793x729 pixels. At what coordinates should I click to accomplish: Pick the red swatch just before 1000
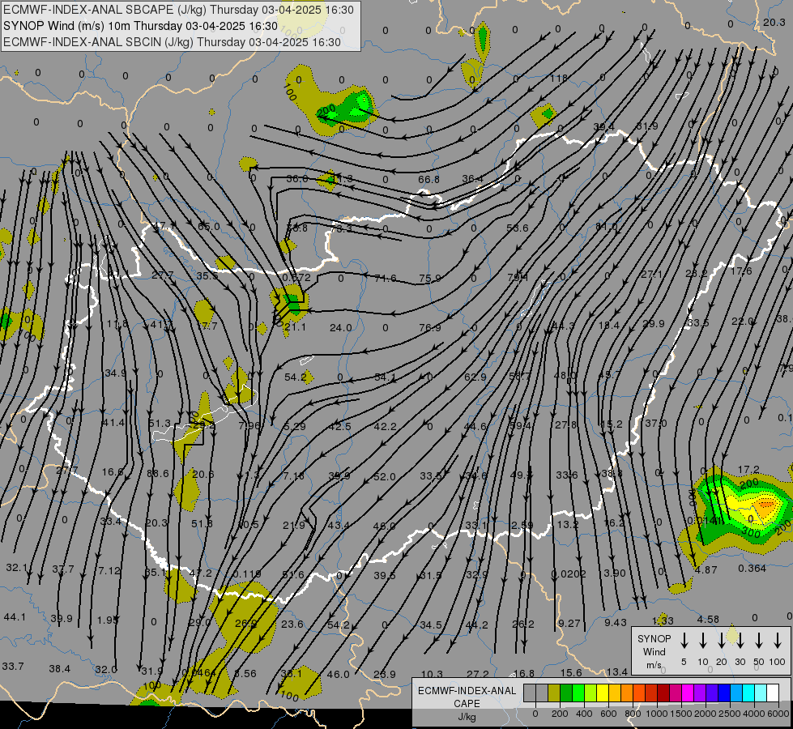[651, 693]
